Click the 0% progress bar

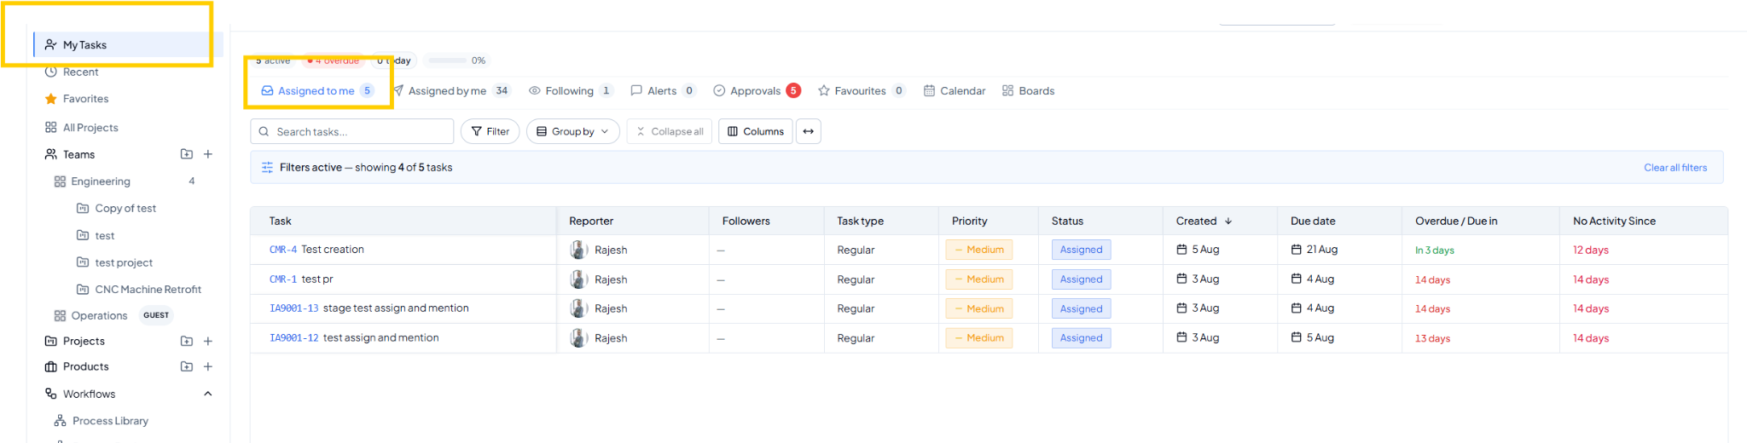pos(447,60)
